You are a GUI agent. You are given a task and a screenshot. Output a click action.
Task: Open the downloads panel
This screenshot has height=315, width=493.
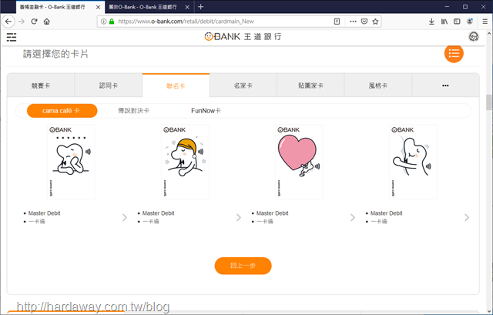tap(431, 22)
